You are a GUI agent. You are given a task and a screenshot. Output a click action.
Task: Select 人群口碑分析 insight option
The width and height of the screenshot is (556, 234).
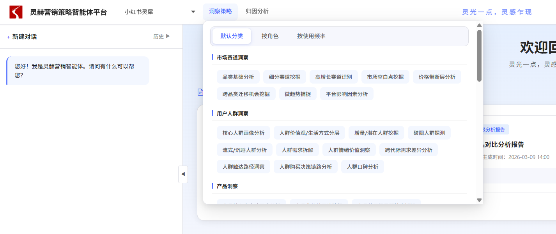tap(362, 166)
